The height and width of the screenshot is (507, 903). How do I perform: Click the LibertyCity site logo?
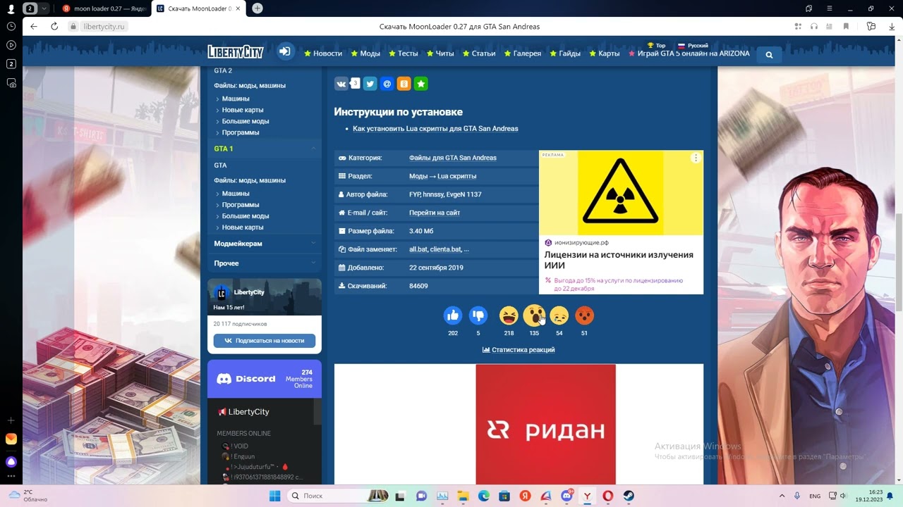236,51
